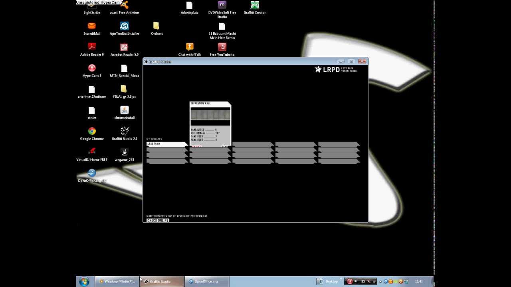Launch Google Chrome from the desktop

(92, 134)
